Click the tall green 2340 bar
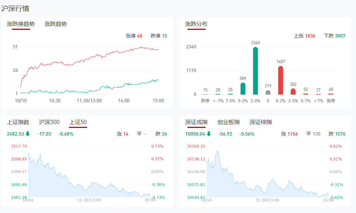The image size is (356, 213). [x=256, y=71]
